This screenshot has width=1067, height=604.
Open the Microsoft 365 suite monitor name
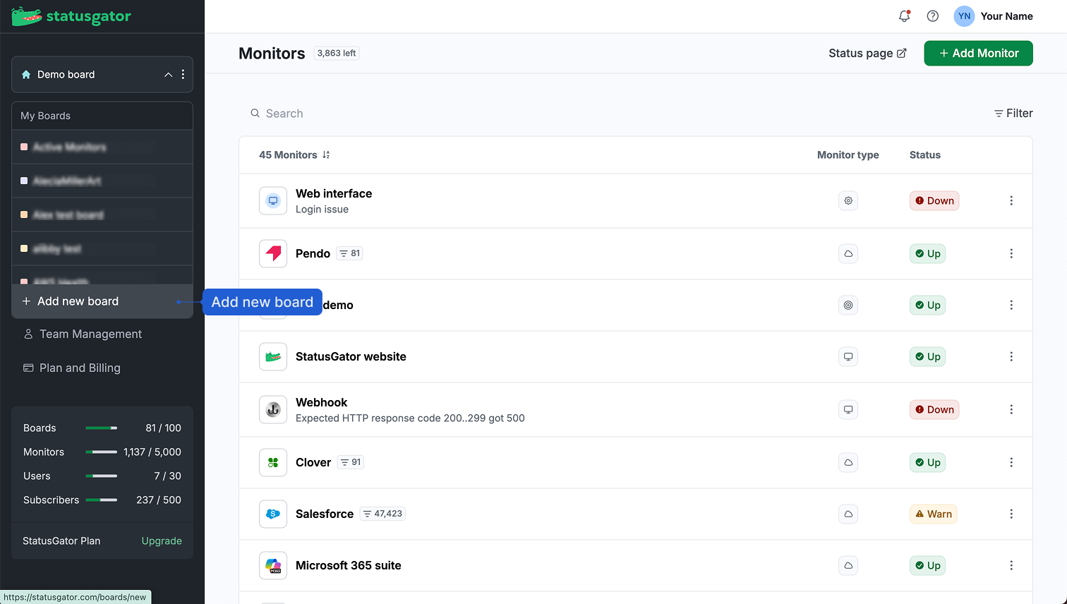click(349, 565)
